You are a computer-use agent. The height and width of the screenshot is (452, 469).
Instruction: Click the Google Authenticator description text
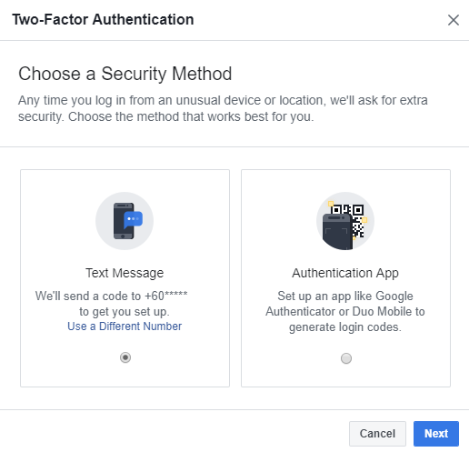345,312
